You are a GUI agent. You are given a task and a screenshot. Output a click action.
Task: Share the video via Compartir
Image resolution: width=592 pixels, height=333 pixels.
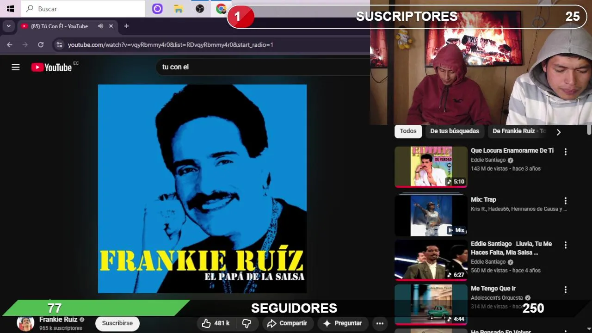287,323
